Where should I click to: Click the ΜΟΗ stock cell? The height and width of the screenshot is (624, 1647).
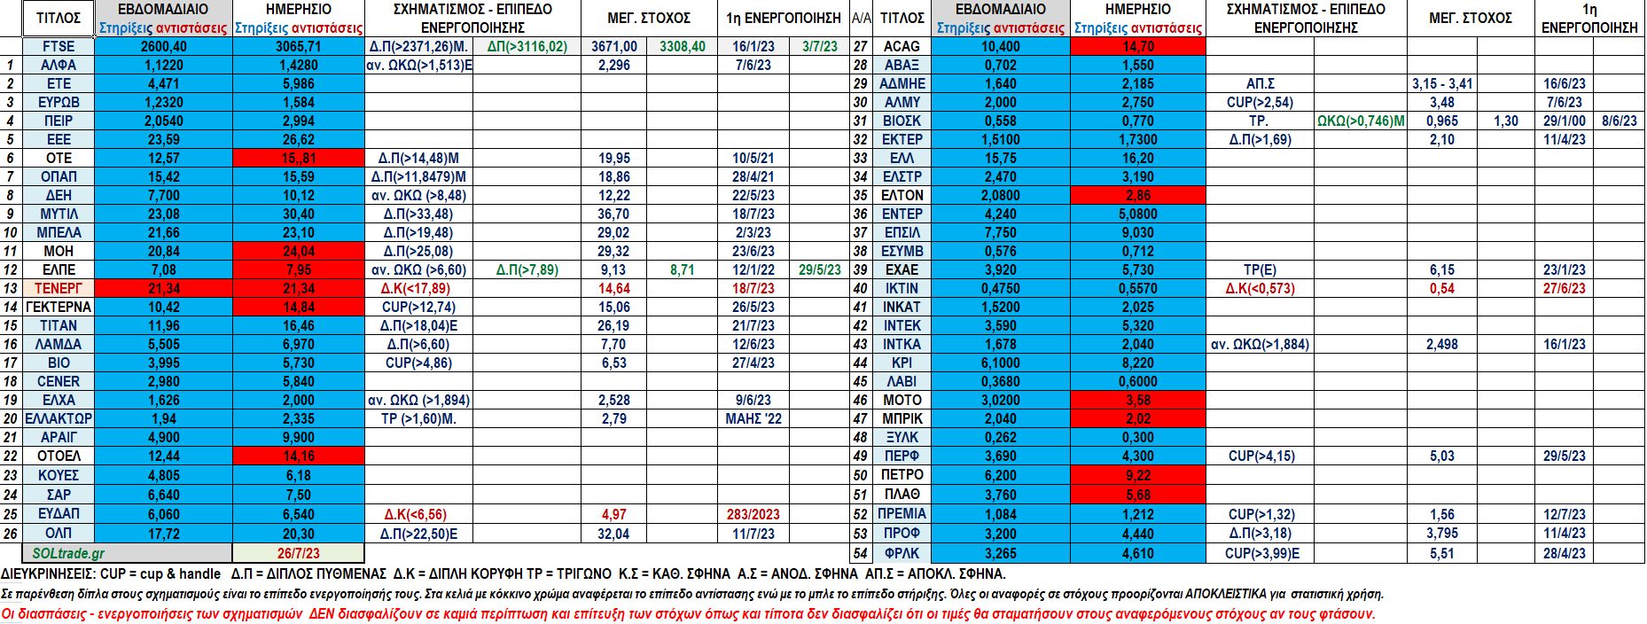59,251
